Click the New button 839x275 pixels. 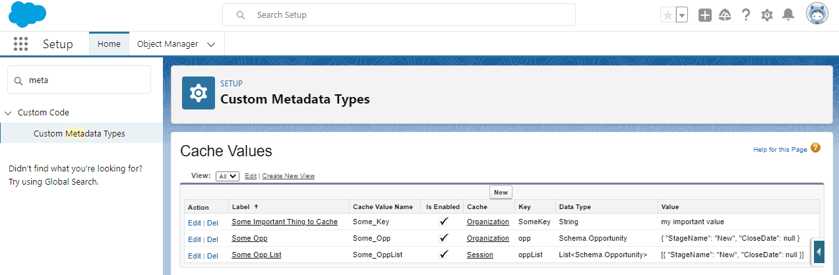[x=501, y=192]
